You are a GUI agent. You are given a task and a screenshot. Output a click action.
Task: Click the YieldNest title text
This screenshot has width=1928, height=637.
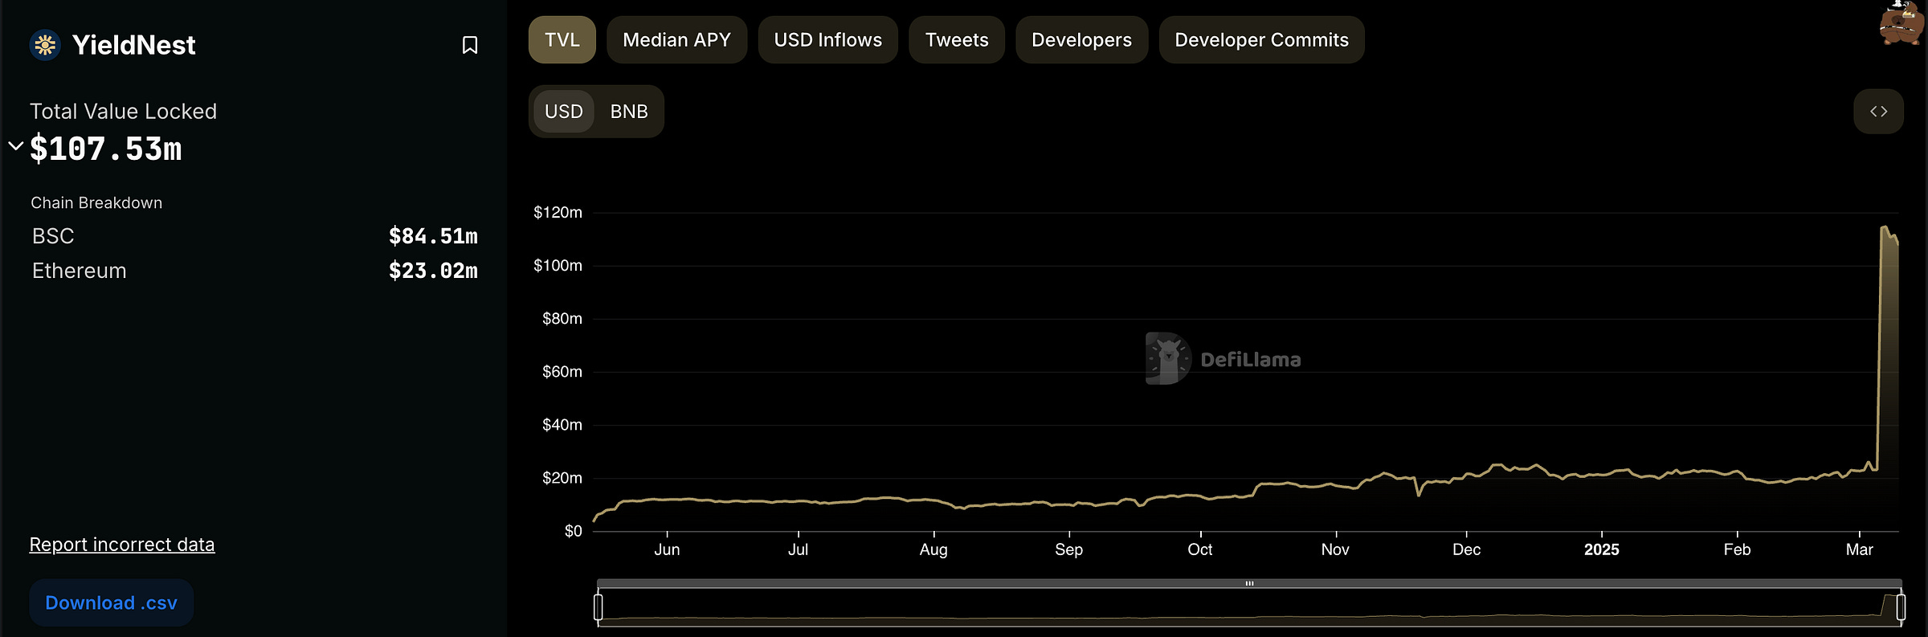133,45
